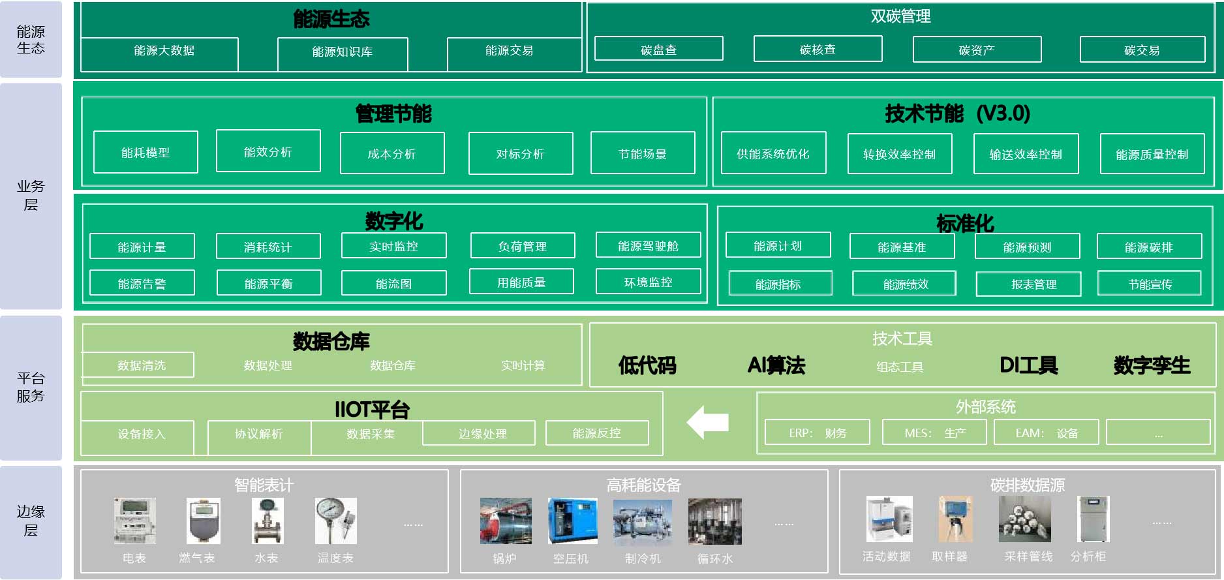Open the 报表管理 box
The image size is (1224, 580).
click(x=1028, y=284)
